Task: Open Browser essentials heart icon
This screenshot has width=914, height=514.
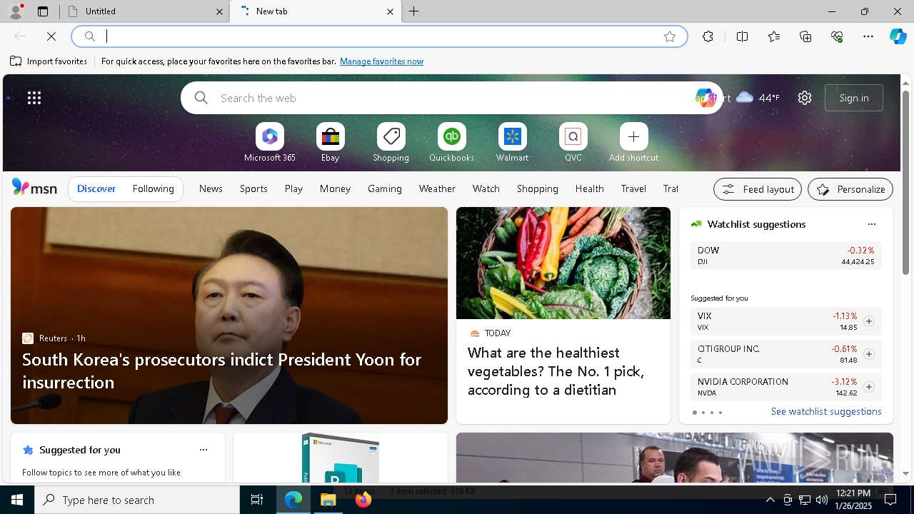Action: pos(837,36)
